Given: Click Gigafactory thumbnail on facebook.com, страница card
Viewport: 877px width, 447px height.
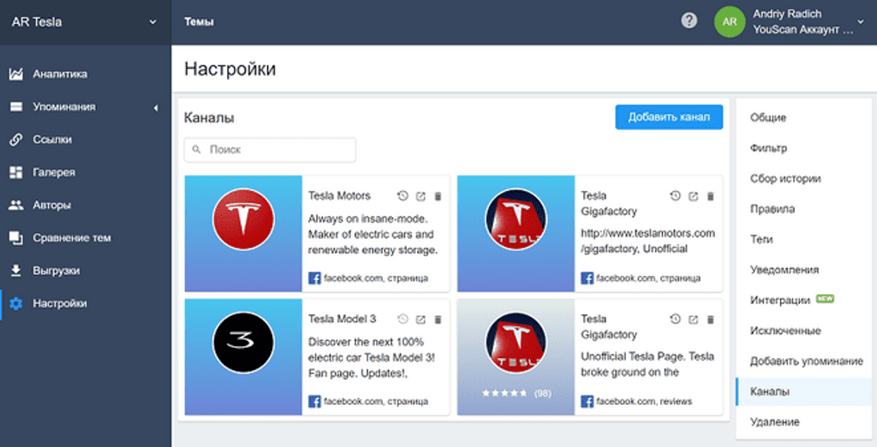Looking at the screenshot, I should (516, 218).
